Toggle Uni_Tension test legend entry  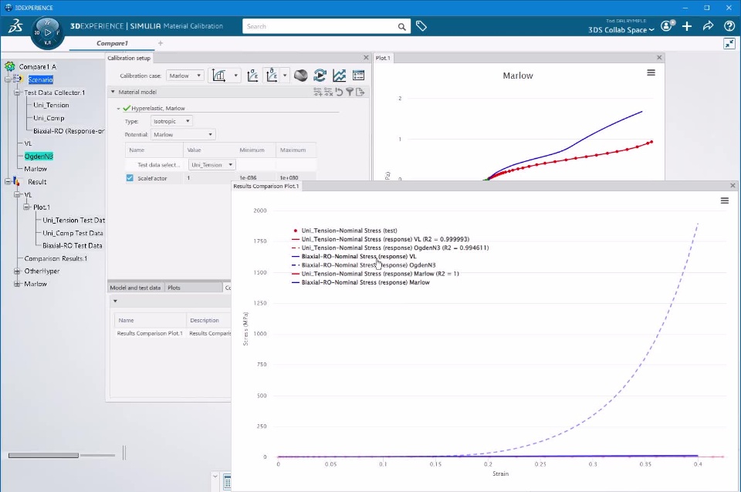click(344, 231)
